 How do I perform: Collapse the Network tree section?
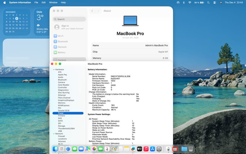click(x=54, y=134)
